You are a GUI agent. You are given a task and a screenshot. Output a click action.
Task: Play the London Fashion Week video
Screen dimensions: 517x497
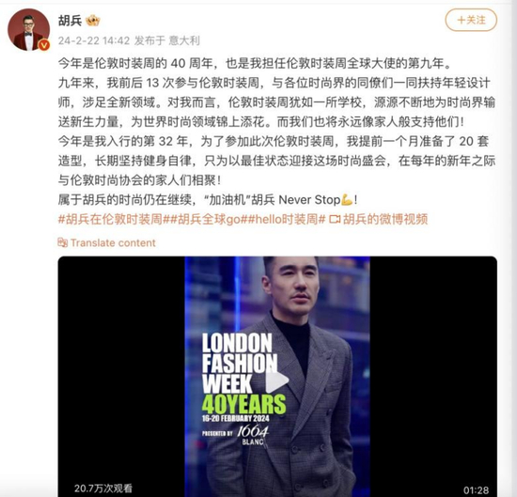(x=277, y=381)
